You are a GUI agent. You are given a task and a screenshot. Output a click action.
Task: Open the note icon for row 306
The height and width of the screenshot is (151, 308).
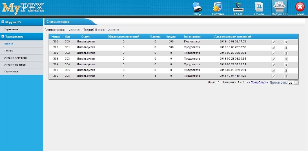(x=286, y=76)
